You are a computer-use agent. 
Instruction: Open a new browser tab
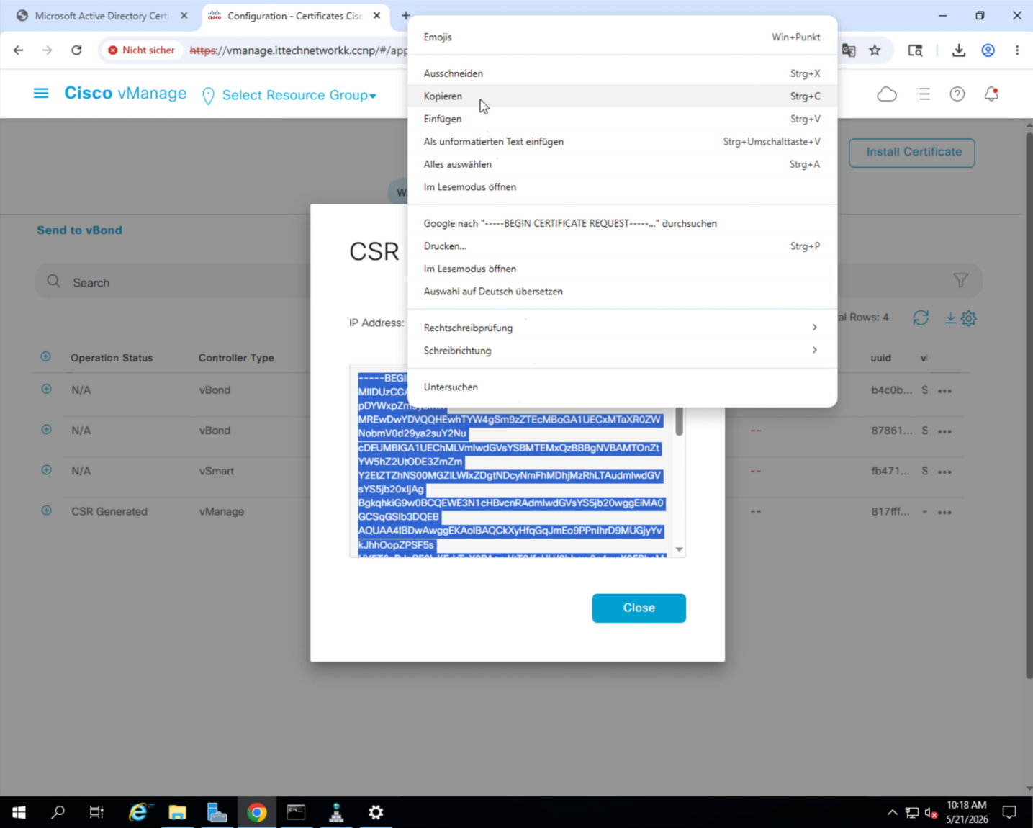[406, 15]
